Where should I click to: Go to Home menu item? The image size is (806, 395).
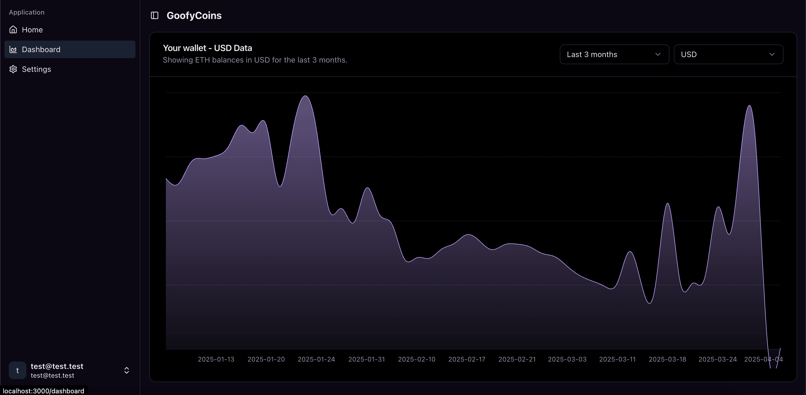pos(32,30)
